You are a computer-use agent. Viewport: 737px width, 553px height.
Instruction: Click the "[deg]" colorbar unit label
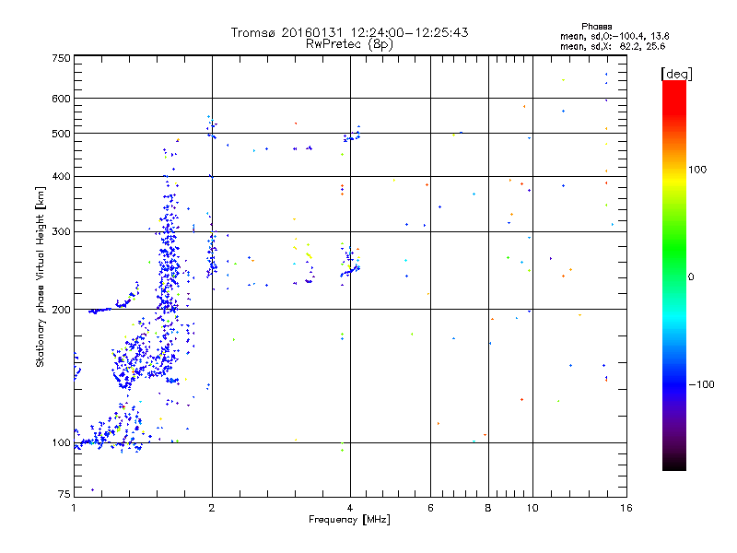676,74
